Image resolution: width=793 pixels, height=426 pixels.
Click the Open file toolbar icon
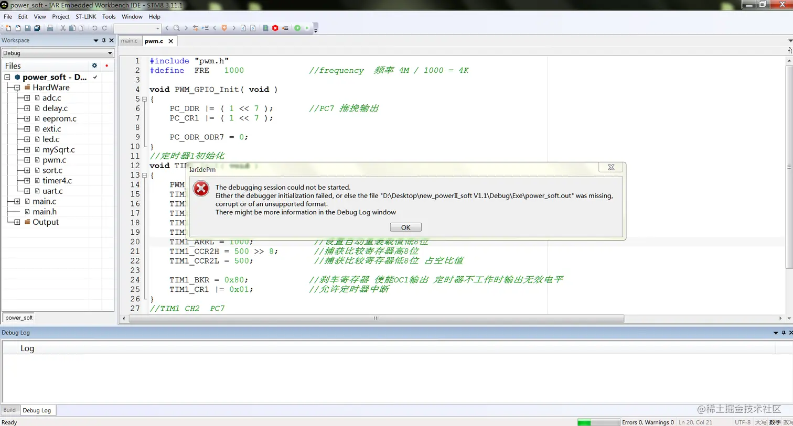18,28
